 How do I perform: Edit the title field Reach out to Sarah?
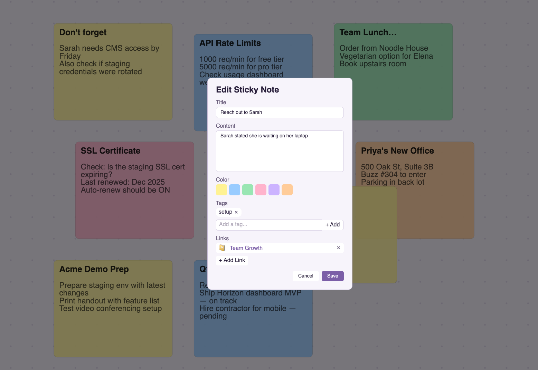[x=280, y=112]
